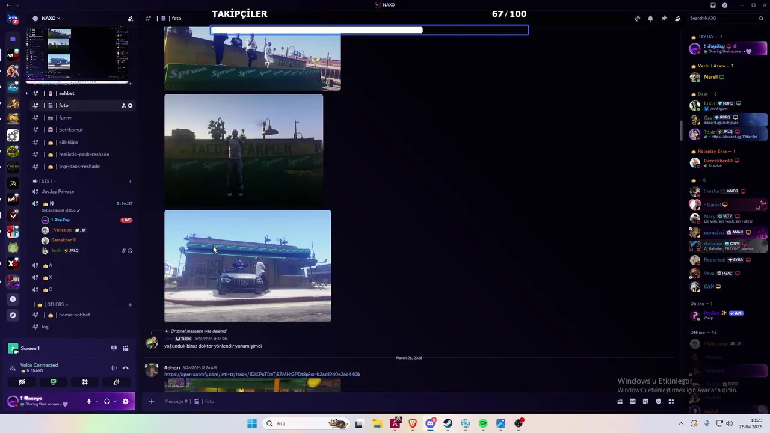The width and height of the screenshot is (770, 433).
Task: Add a server plus icon in sidebar
Action: tap(13, 299)
